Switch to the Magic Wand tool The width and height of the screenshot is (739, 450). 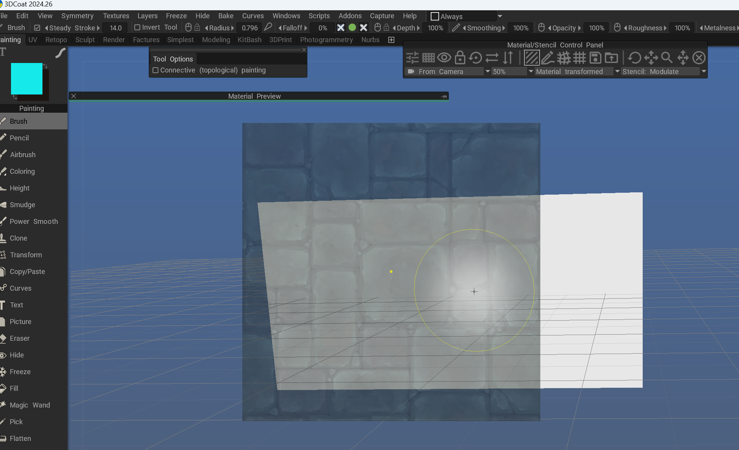30,405
